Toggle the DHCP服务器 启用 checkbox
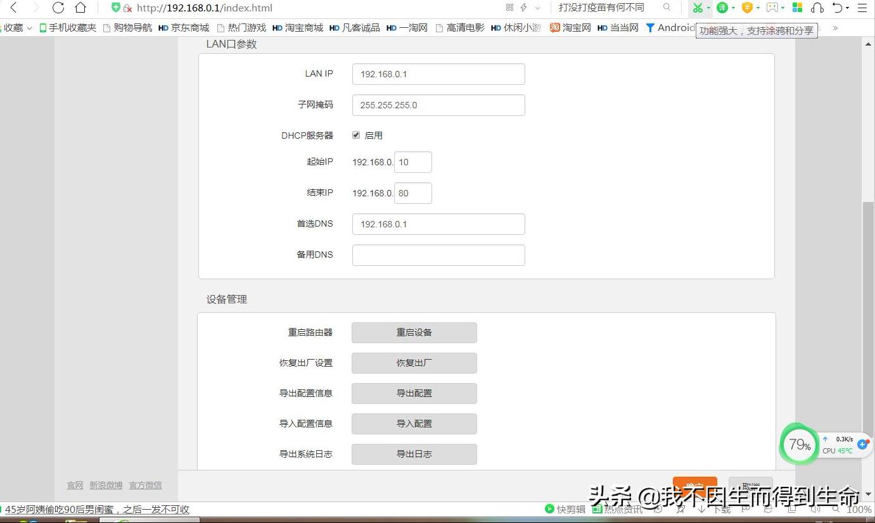Screen dimensions: 875x523 [x=356, y=135]
